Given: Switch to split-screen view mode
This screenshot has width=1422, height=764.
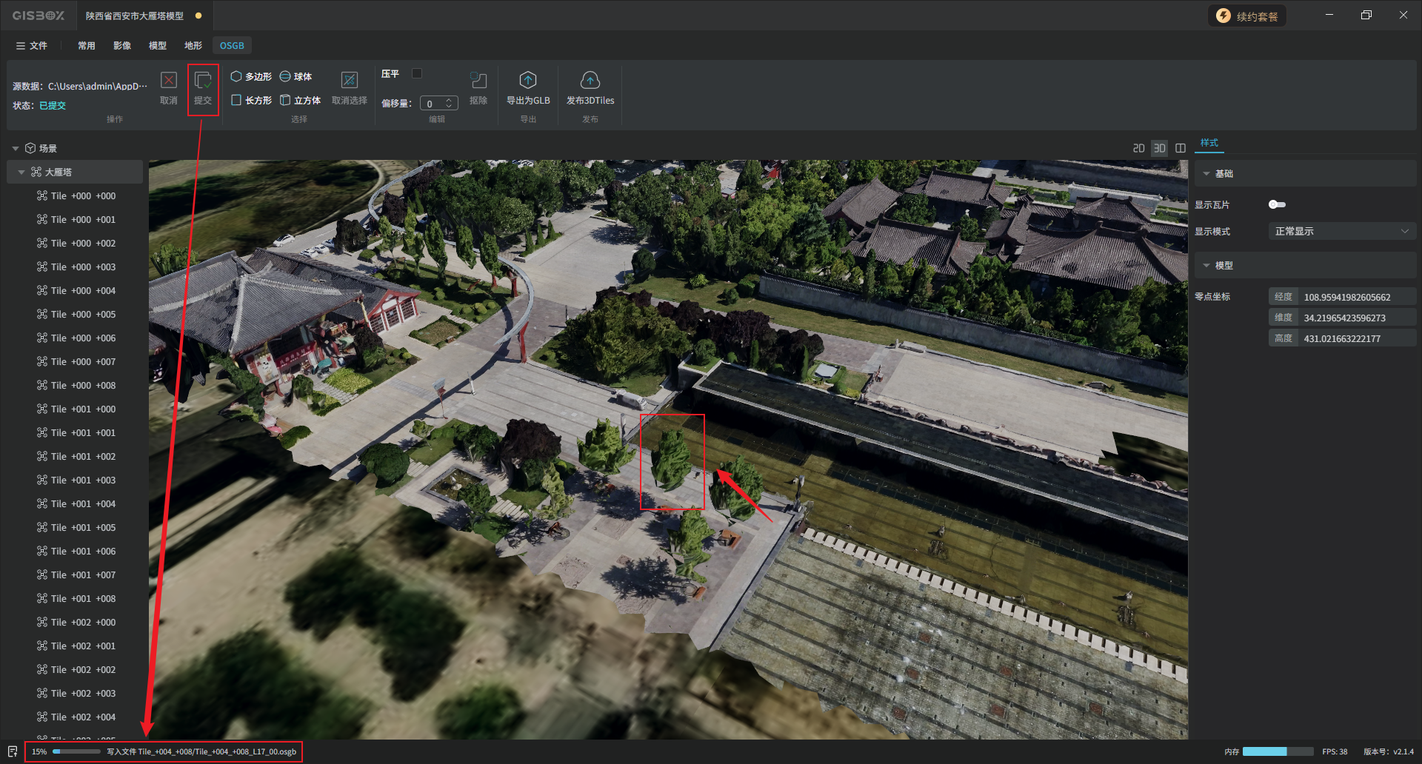Looking at the screenshot, I should click(x=1181, y=149).
